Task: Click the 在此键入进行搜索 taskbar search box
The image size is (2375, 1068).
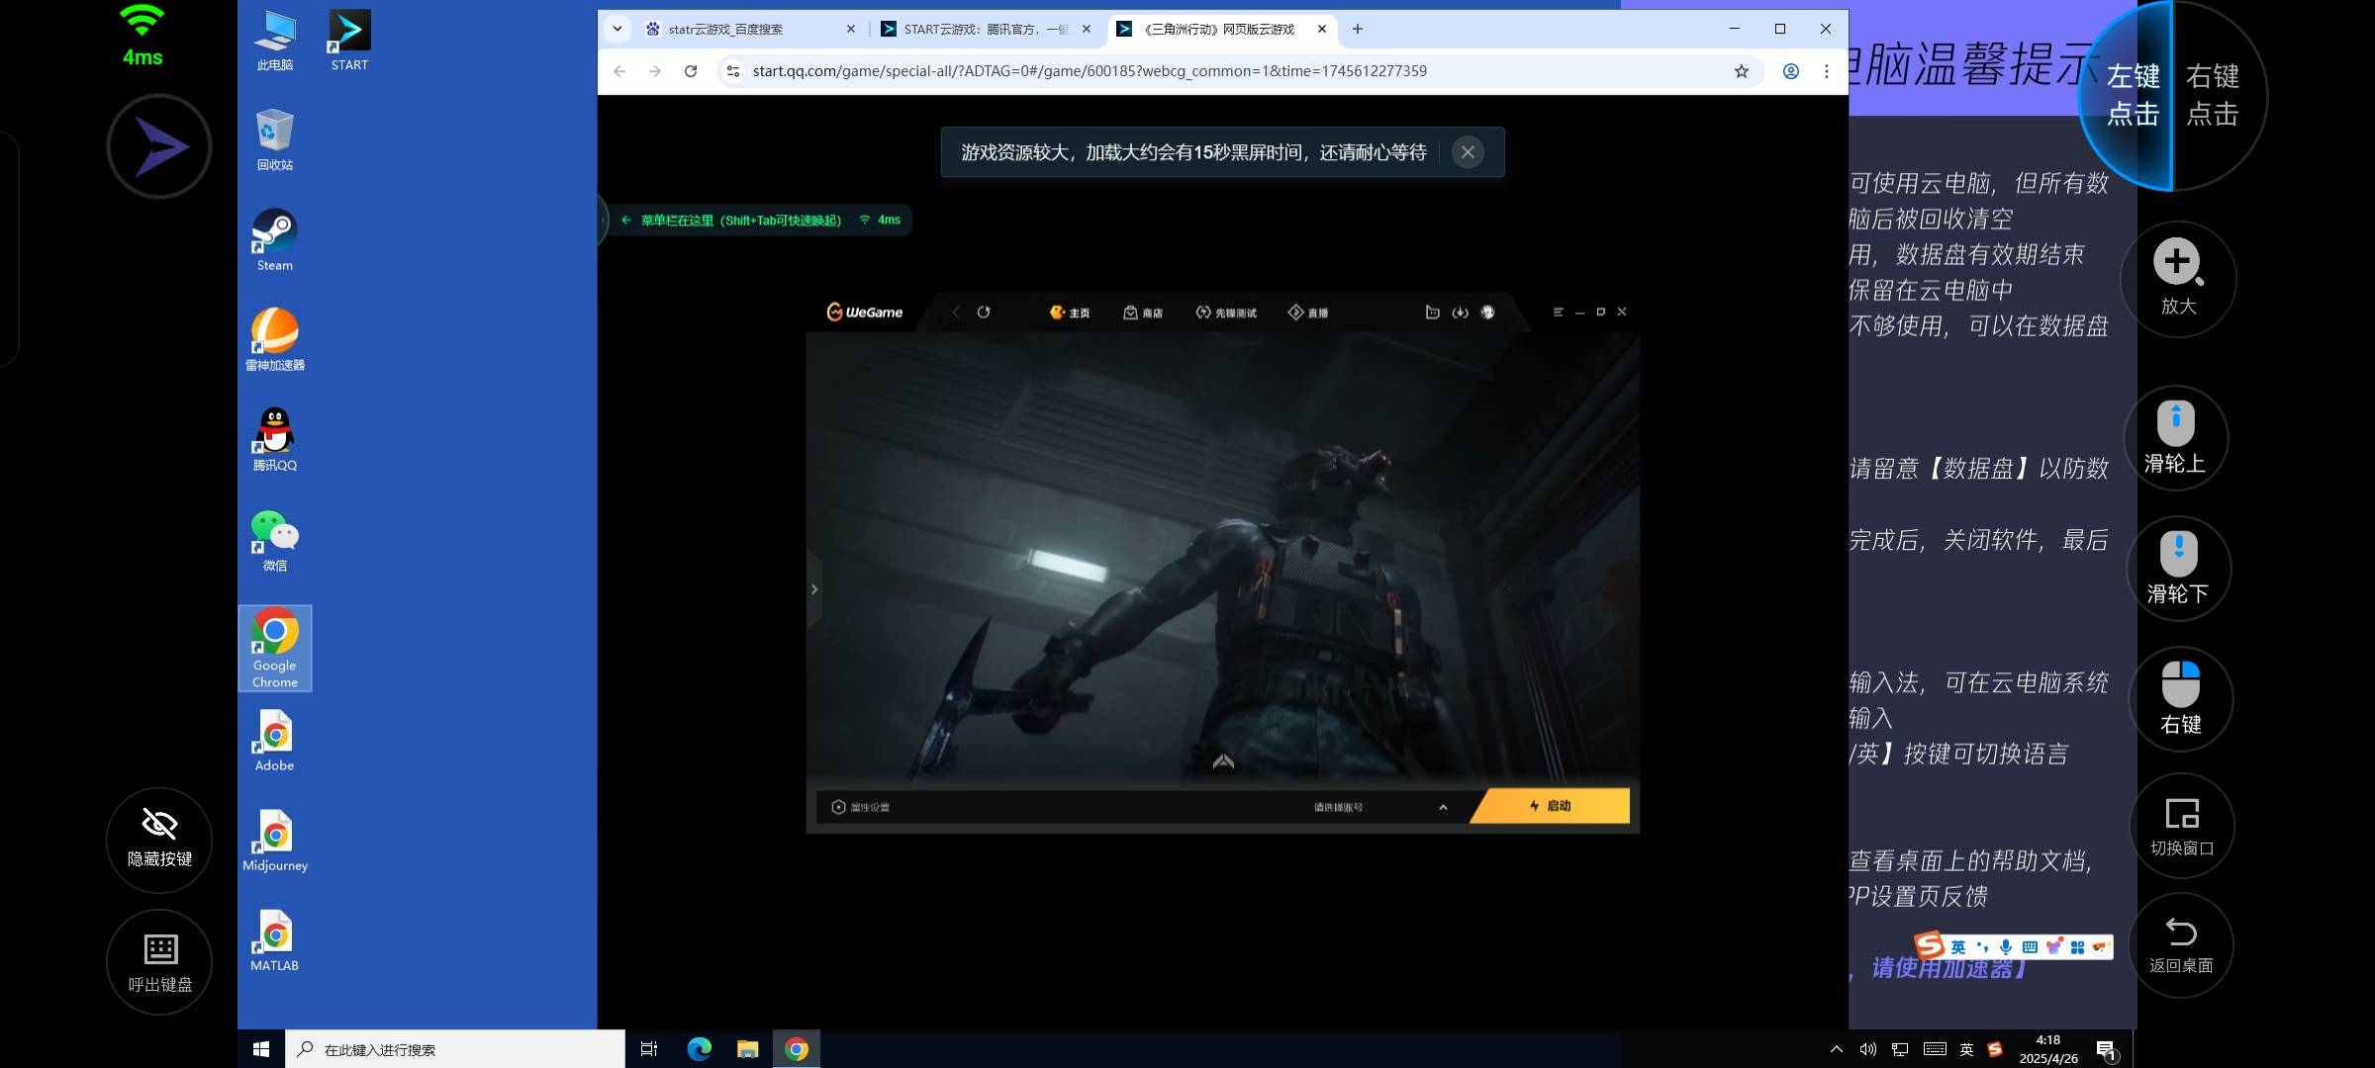Action: (455, 1049)
